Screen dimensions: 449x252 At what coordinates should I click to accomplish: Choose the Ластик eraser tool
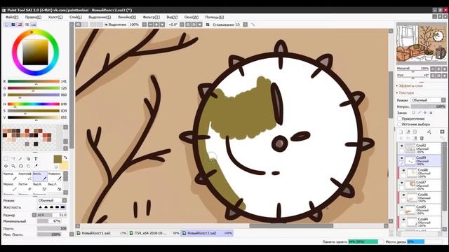pos(25,187)
